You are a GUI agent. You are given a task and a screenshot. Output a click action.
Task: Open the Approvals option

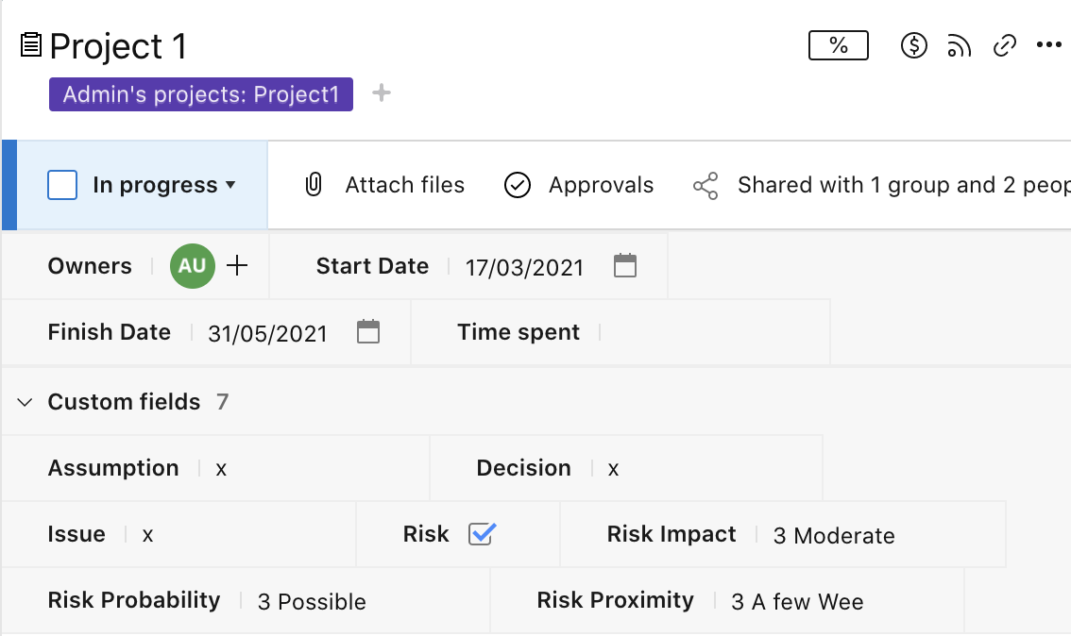579,185
